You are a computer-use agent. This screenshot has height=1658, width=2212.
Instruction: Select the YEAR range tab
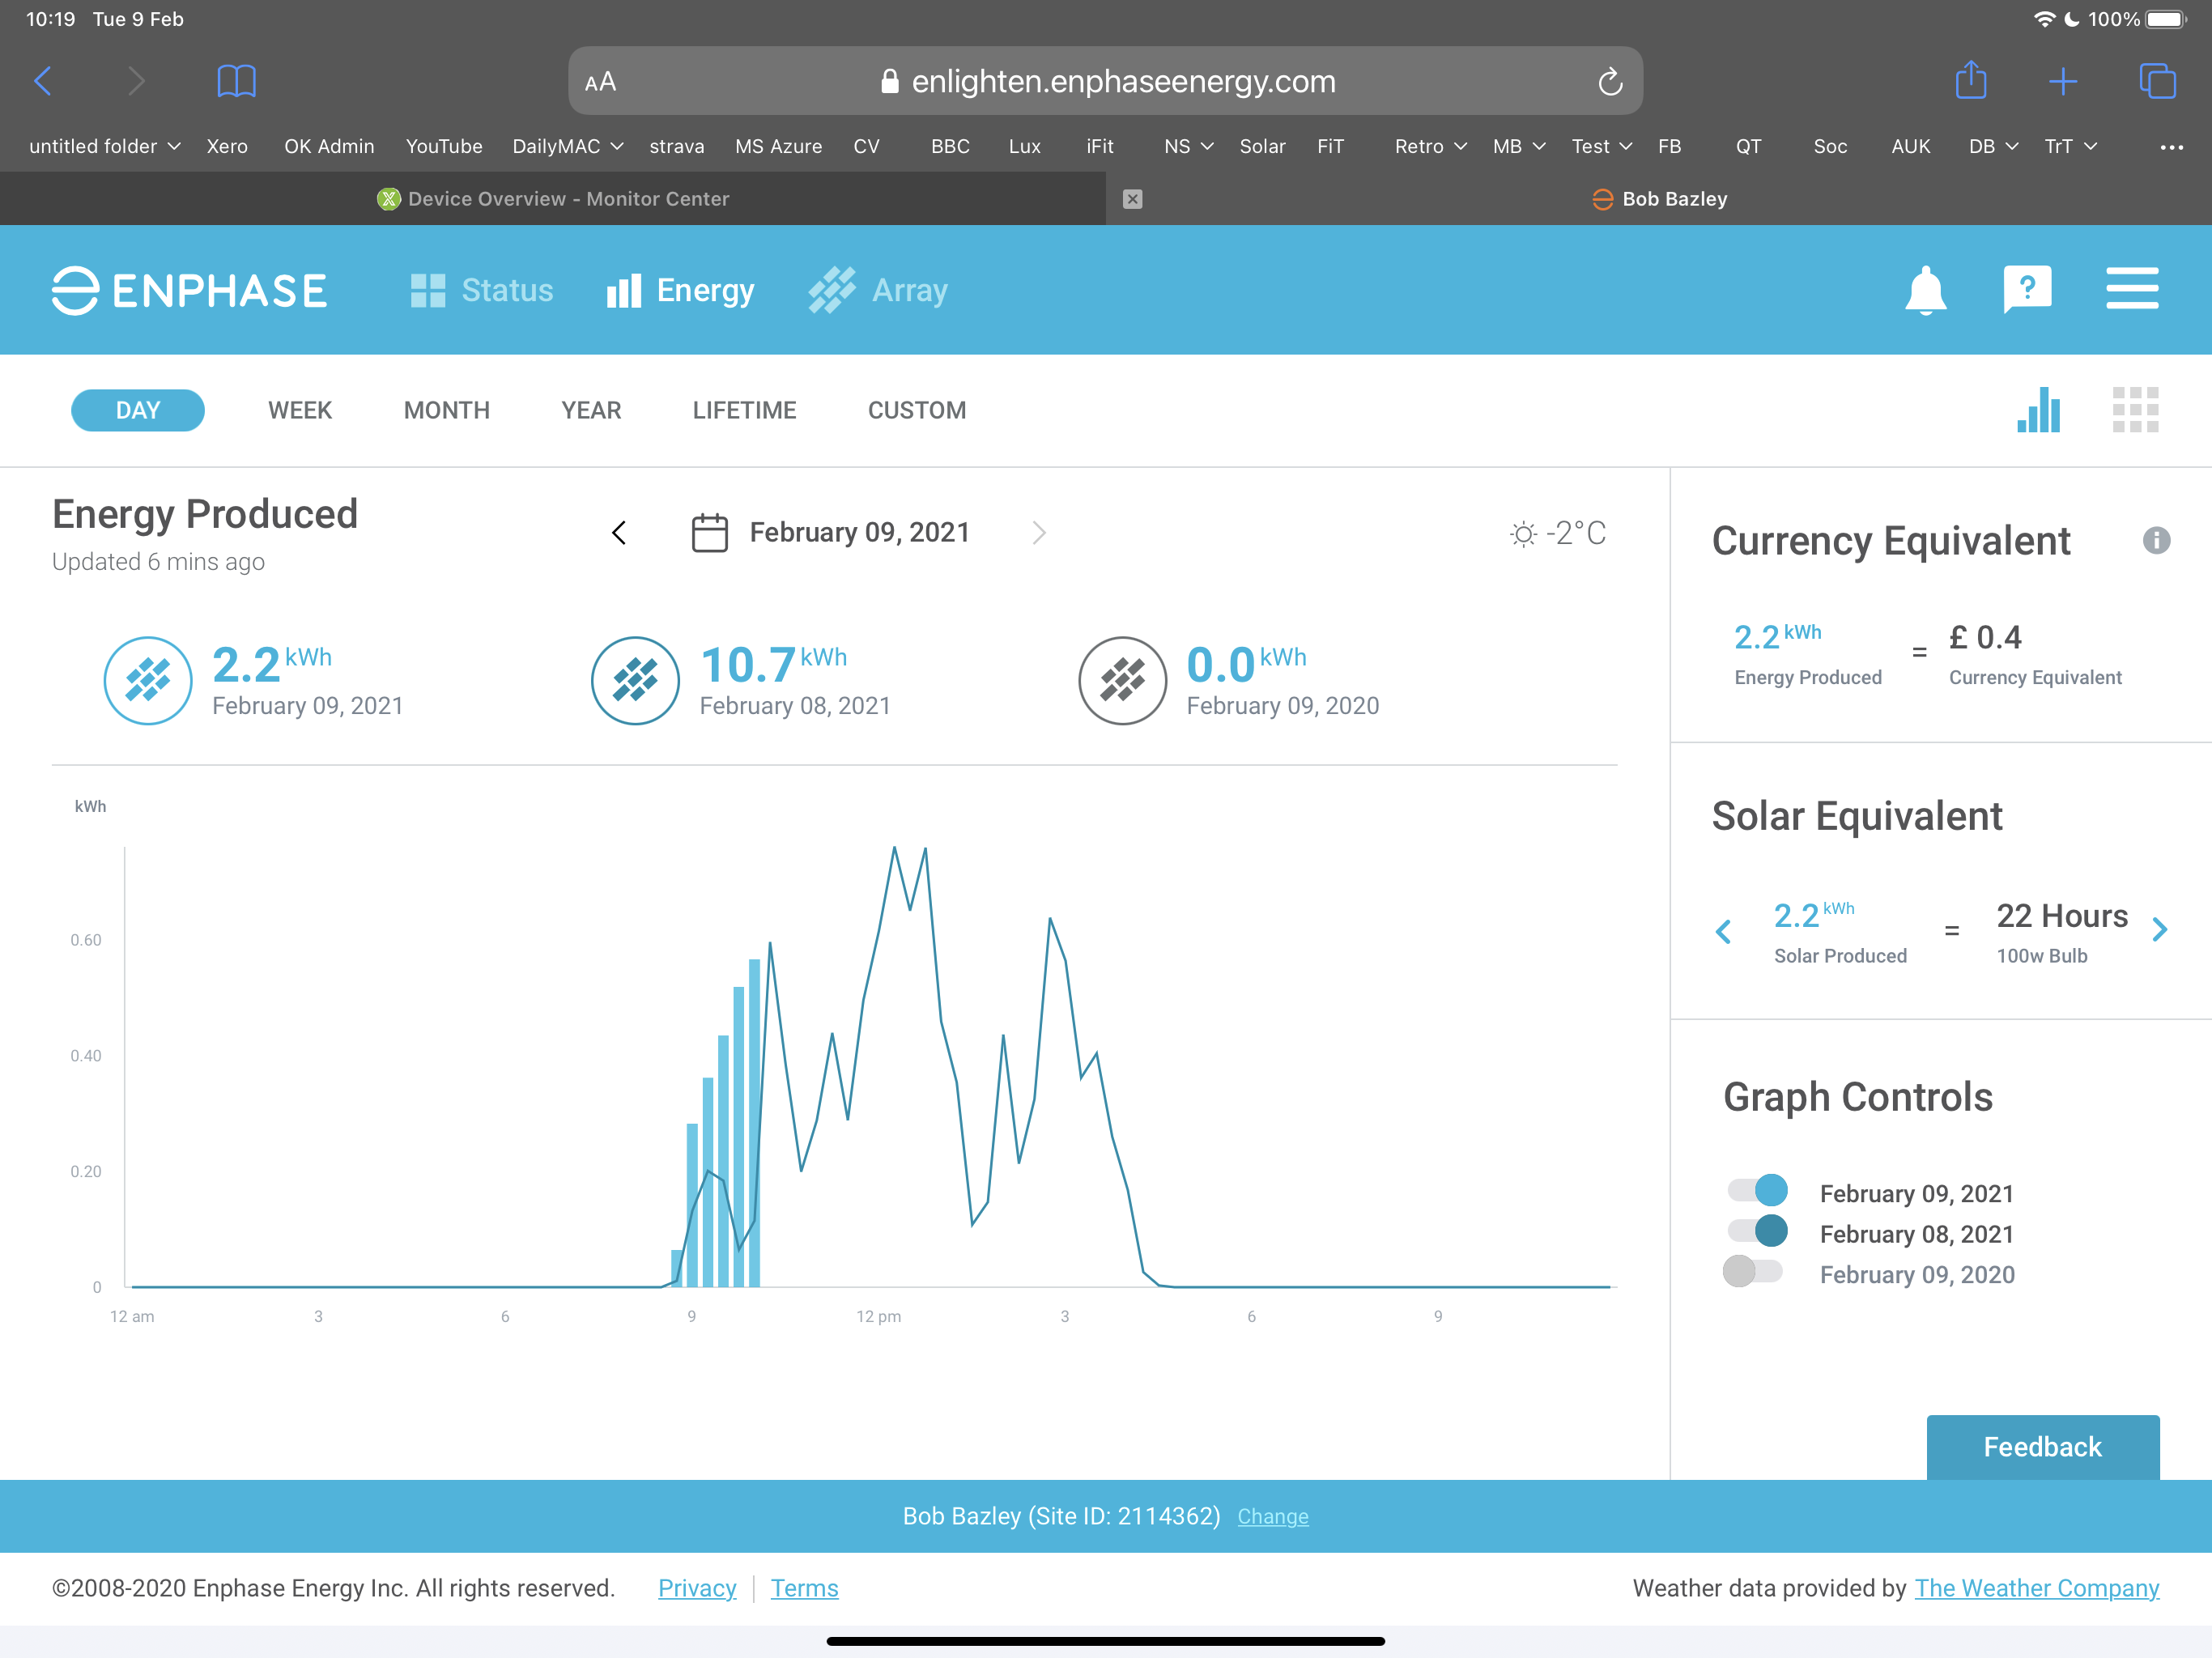(591, 410)
